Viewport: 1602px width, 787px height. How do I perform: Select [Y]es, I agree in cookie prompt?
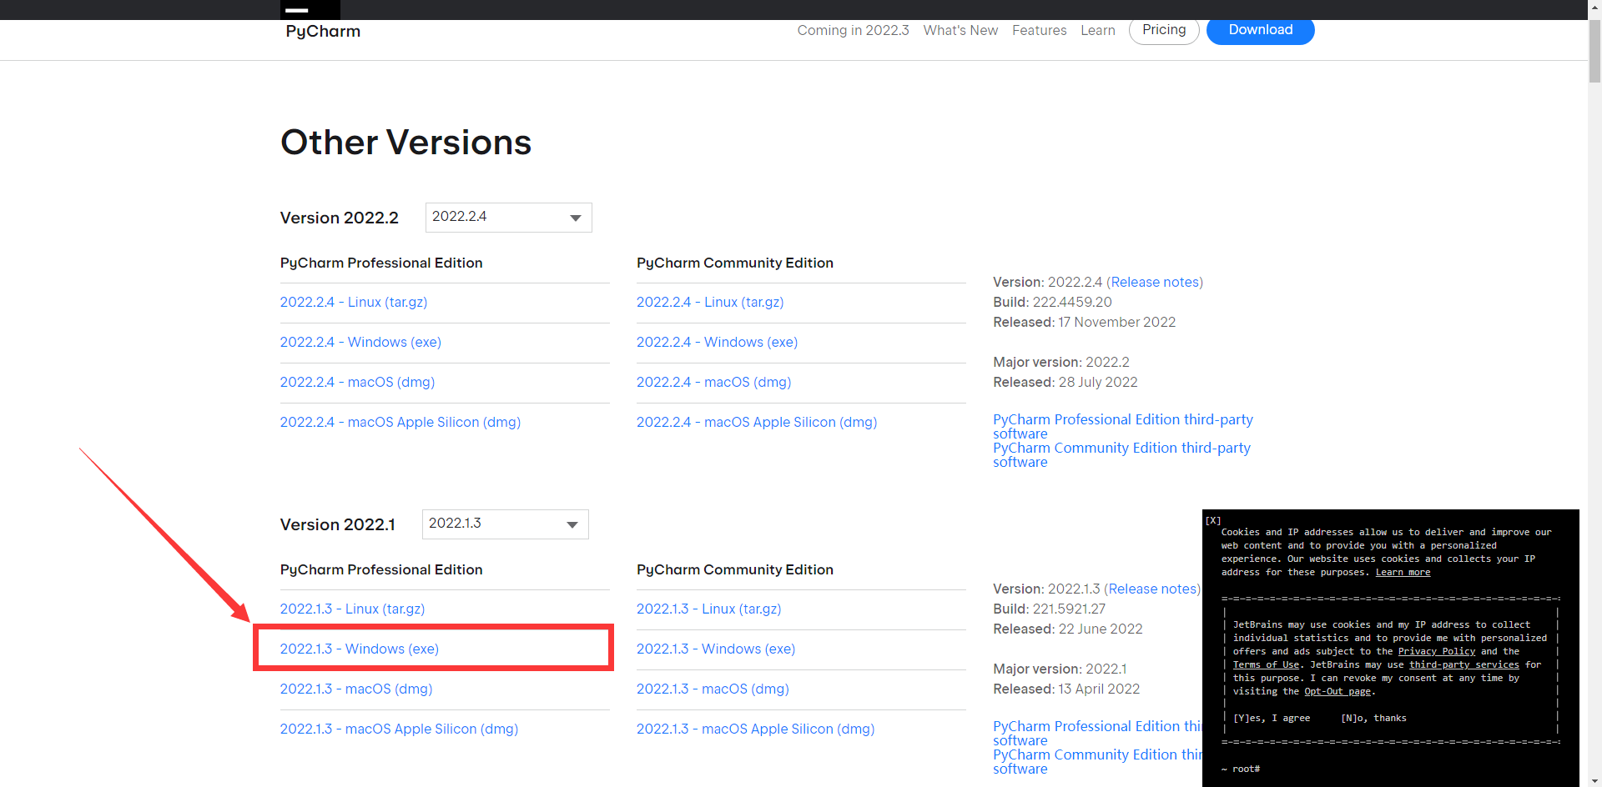(x=1272, y=718)
